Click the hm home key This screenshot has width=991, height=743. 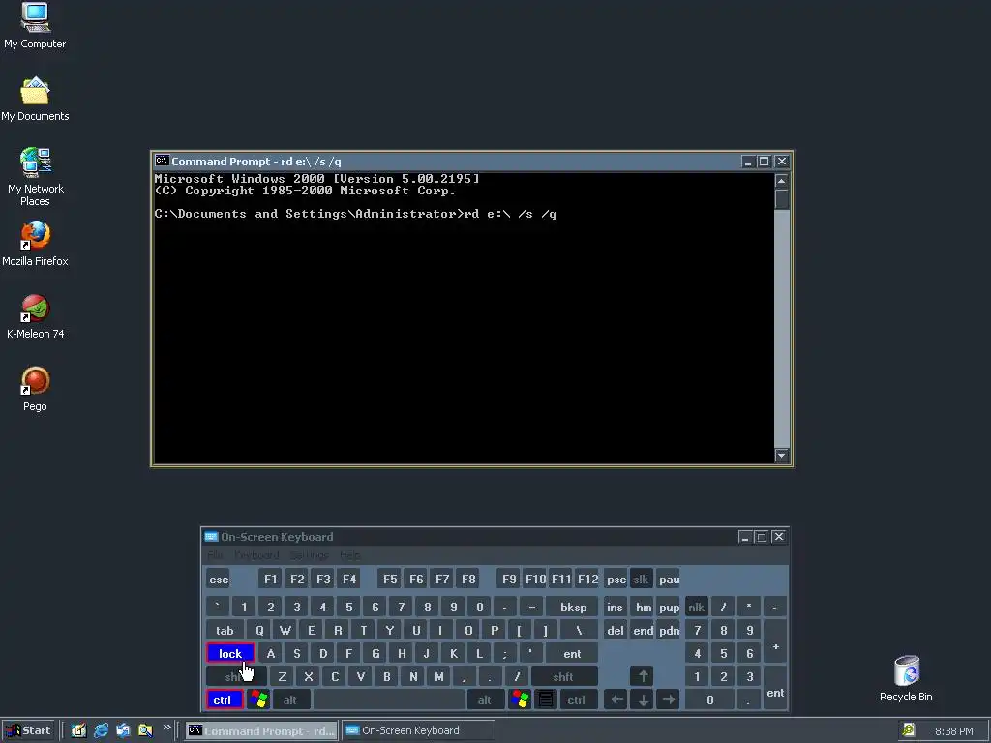point(644,608)
